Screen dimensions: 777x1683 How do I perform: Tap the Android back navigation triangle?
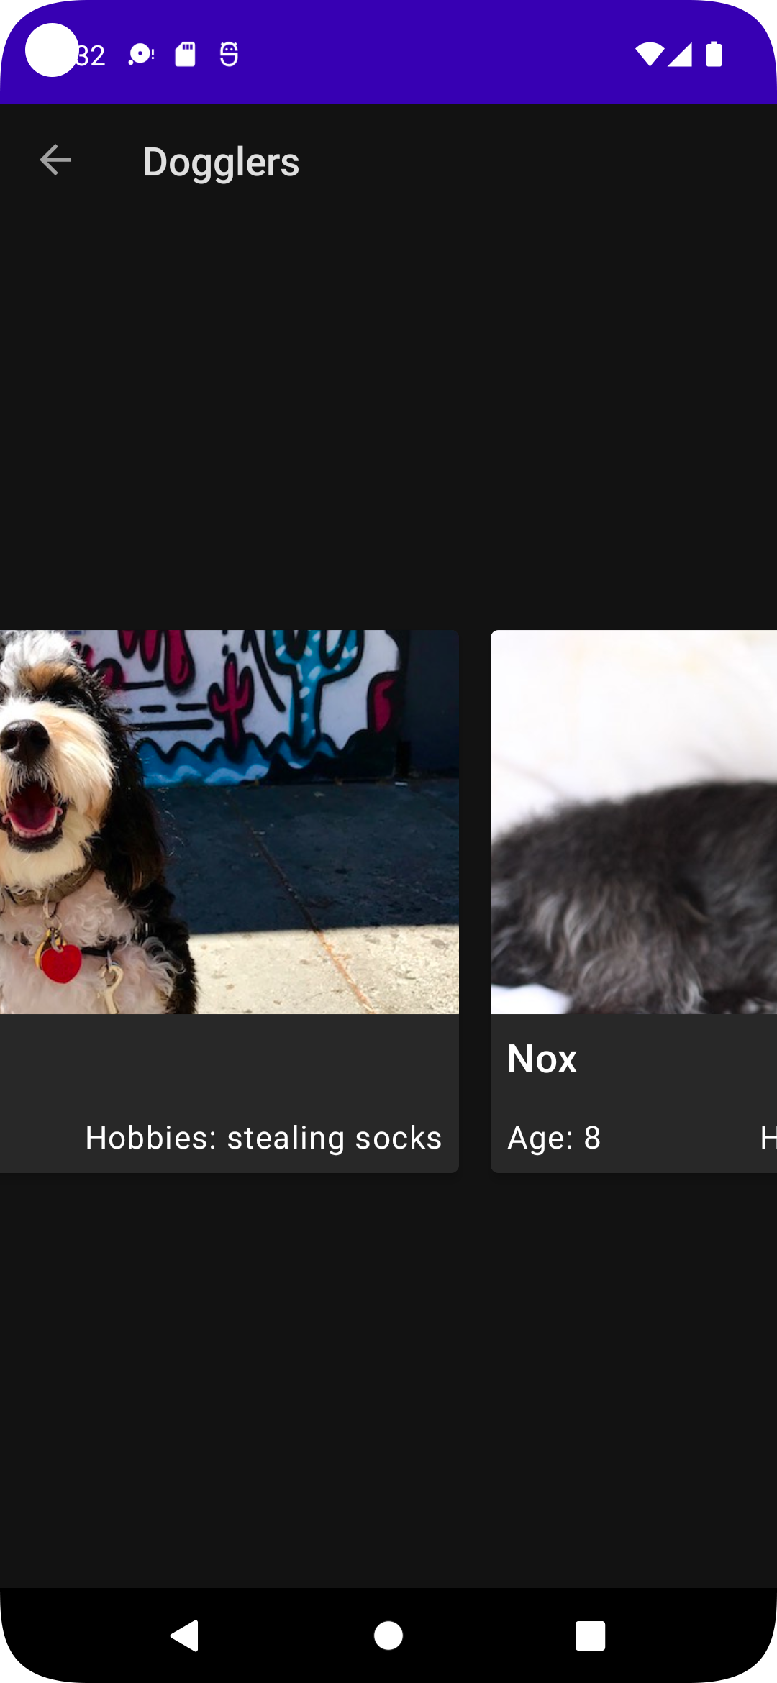pos(185,1636)
